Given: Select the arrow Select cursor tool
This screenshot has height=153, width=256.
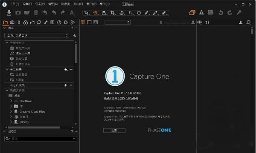Looking at the screenshot, I should coord(87,13).
